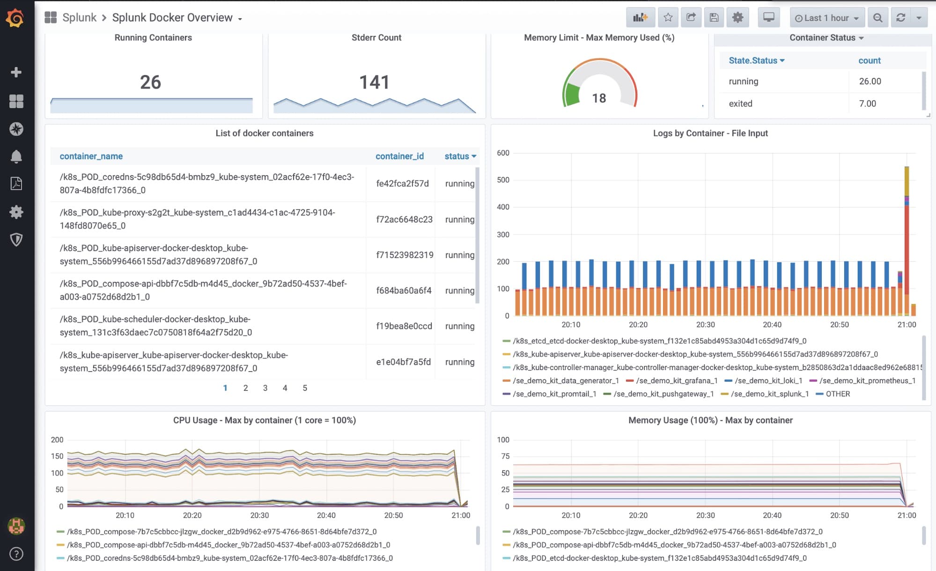Open the Splunk folder breadcrumb
The width and height of the screenshot is (936, 571).
[x=79, y=18]
